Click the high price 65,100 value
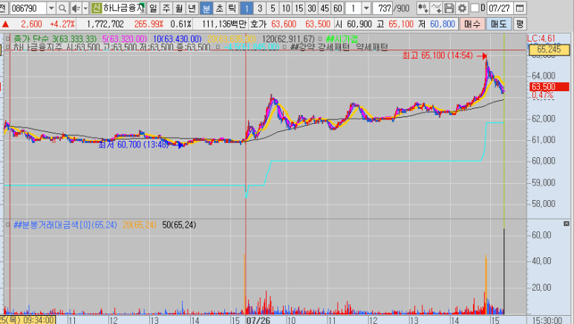The width and height of the screenshot is (574, 324). (x=401, y=24)
